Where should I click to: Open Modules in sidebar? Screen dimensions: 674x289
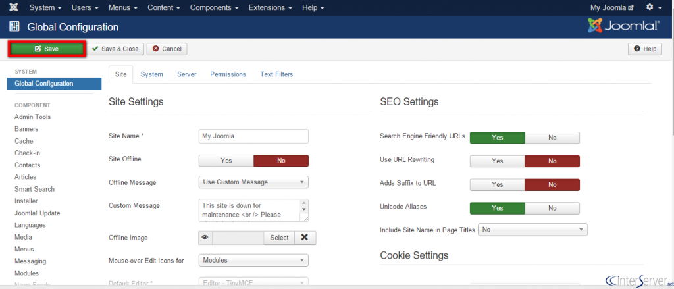click(26, 273)
